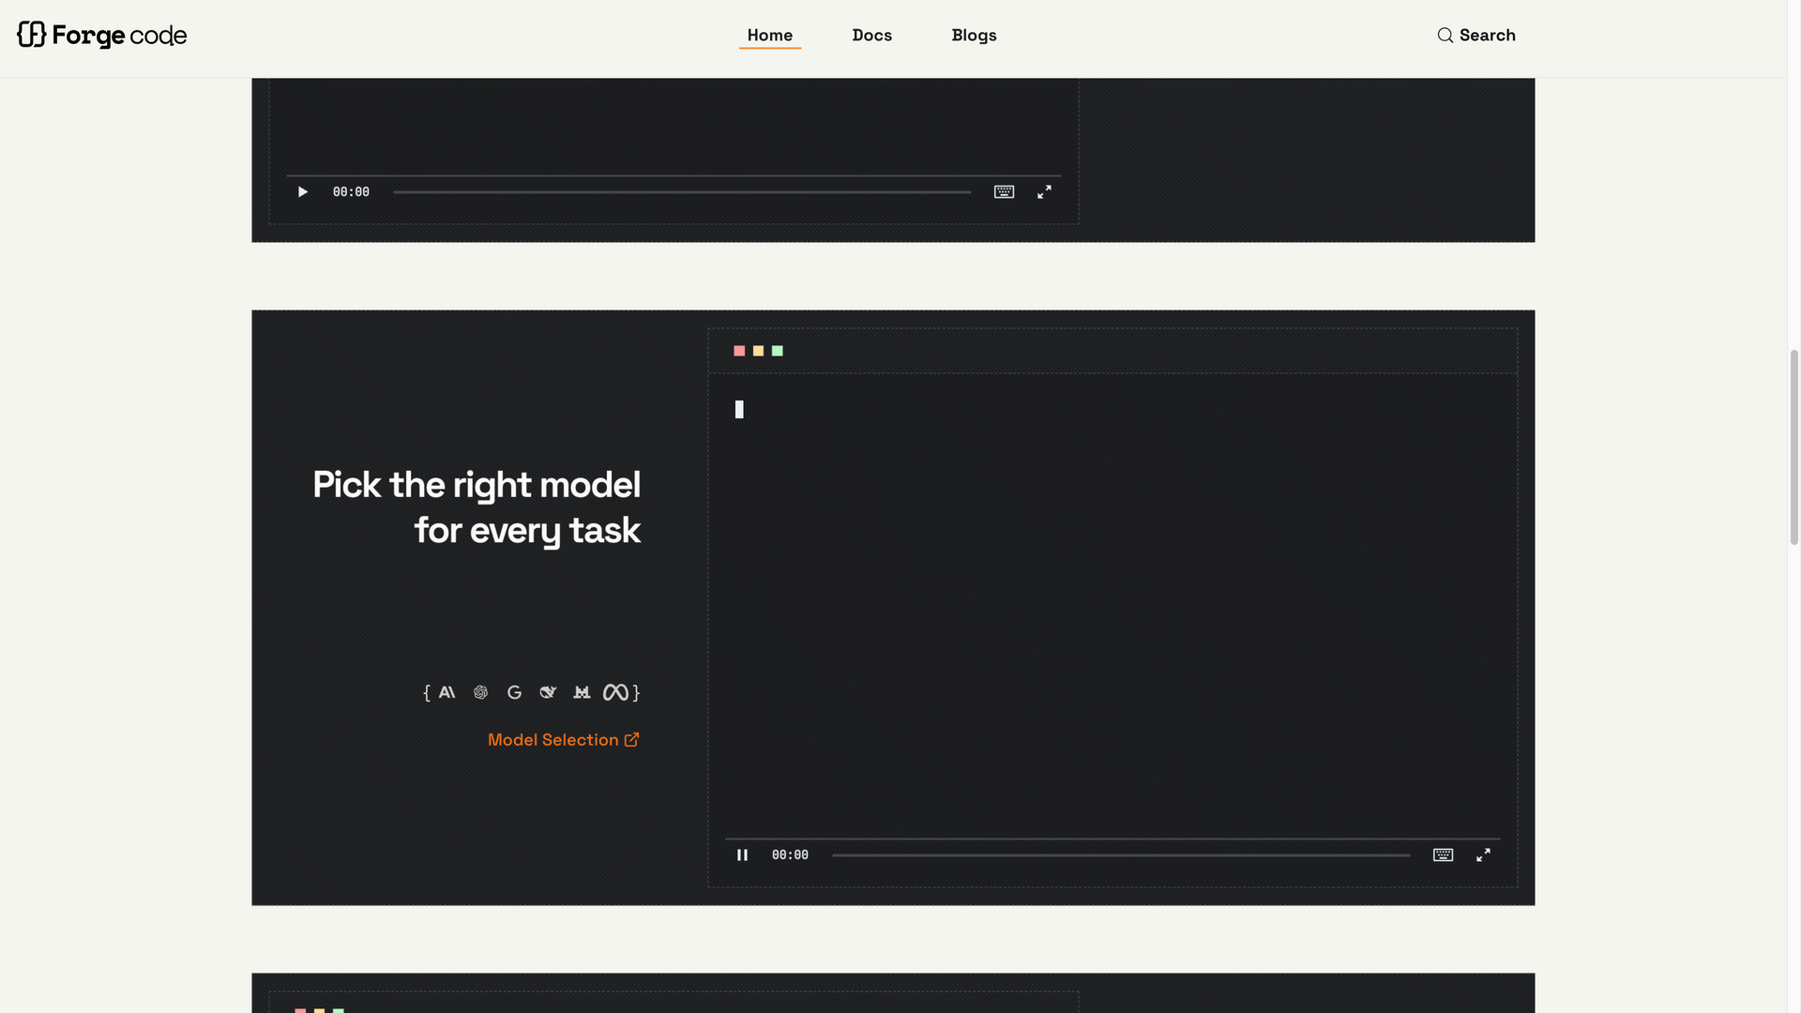The width and height of the screenshot is (1801, 1013).
Task: Play the upper terminal recording
Action: click(x=302, y=192)
